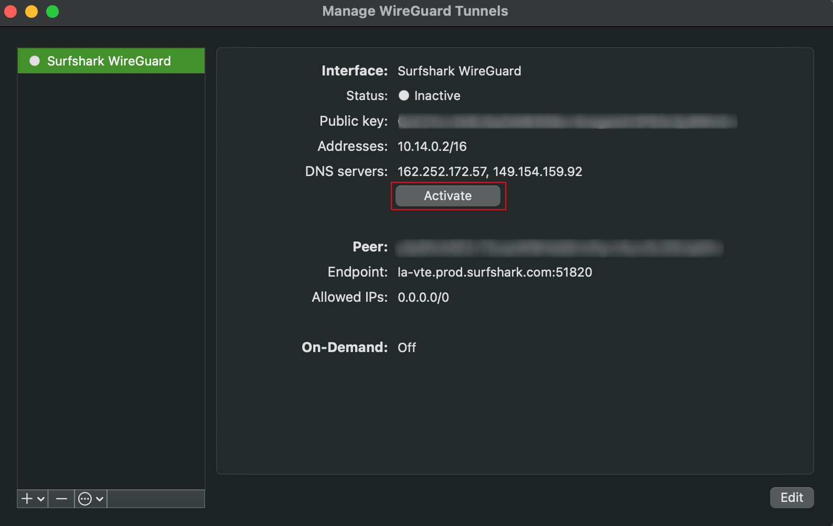
Task: Click the Edit button
Action: [x=791, y=498]
